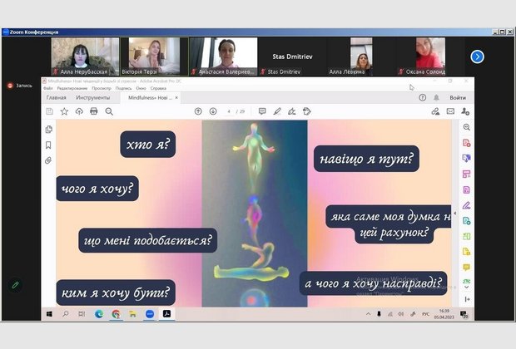Open Microsoft Edge from the taskbar
Viewport: 516px width, 349px height.
pos(99,315)
